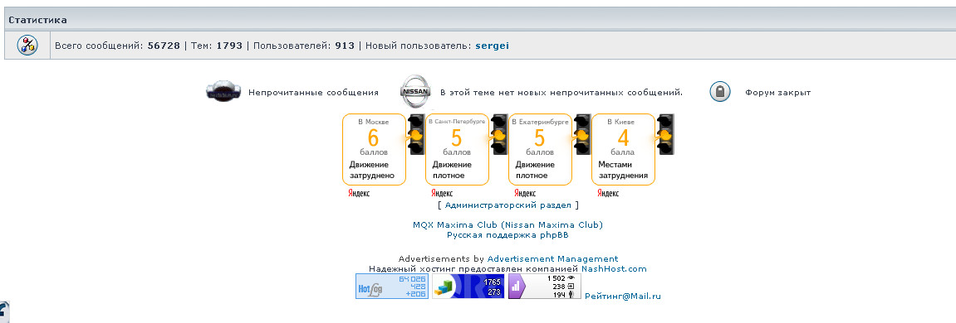
Task: Open the Advertisement Management link
Action: pyautogui.click(x=552, y=258)
